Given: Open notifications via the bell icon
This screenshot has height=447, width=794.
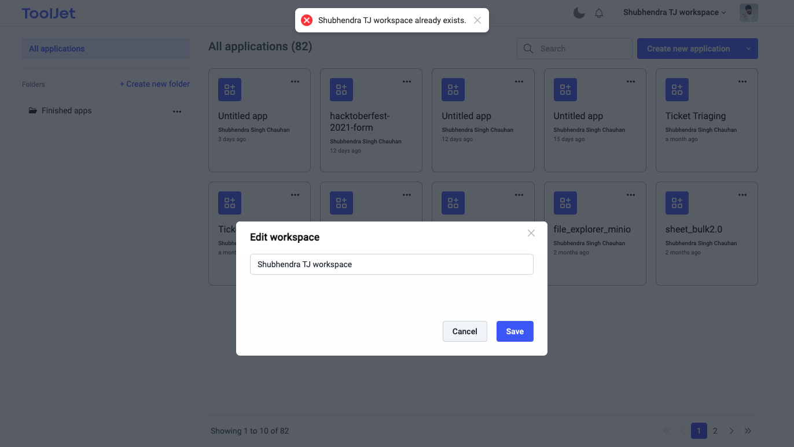Looking at the screenshot, I should click(x=599, y=12).
